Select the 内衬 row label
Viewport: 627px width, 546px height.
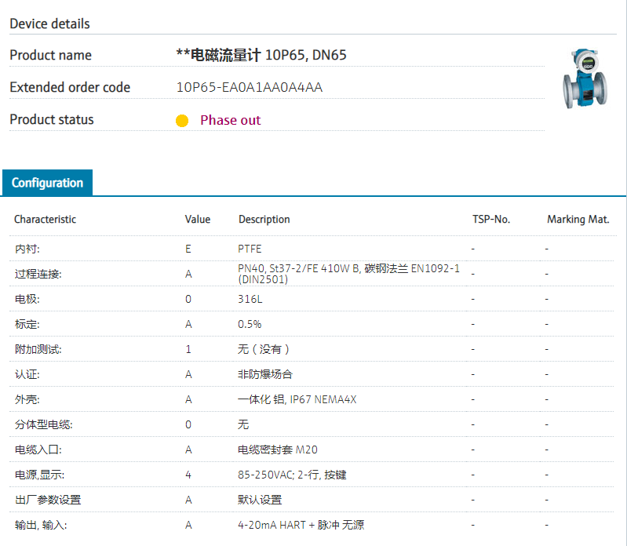27,249
